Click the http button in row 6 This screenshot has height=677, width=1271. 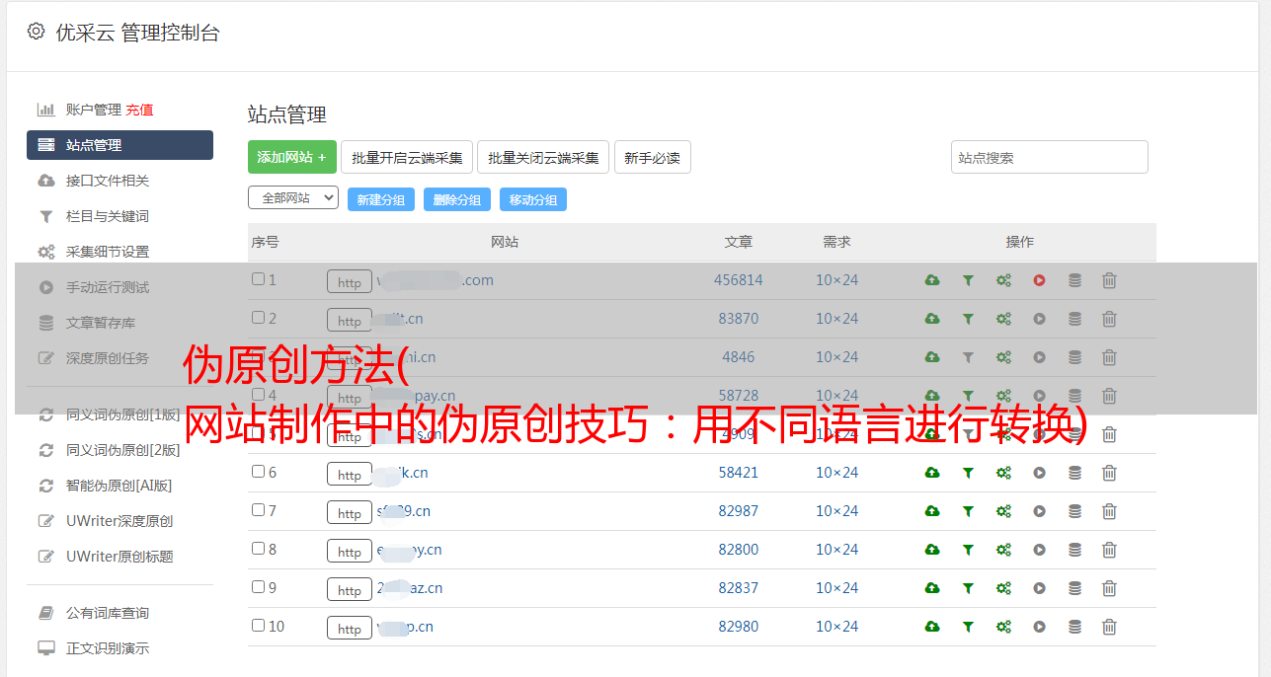pos(350,474)
